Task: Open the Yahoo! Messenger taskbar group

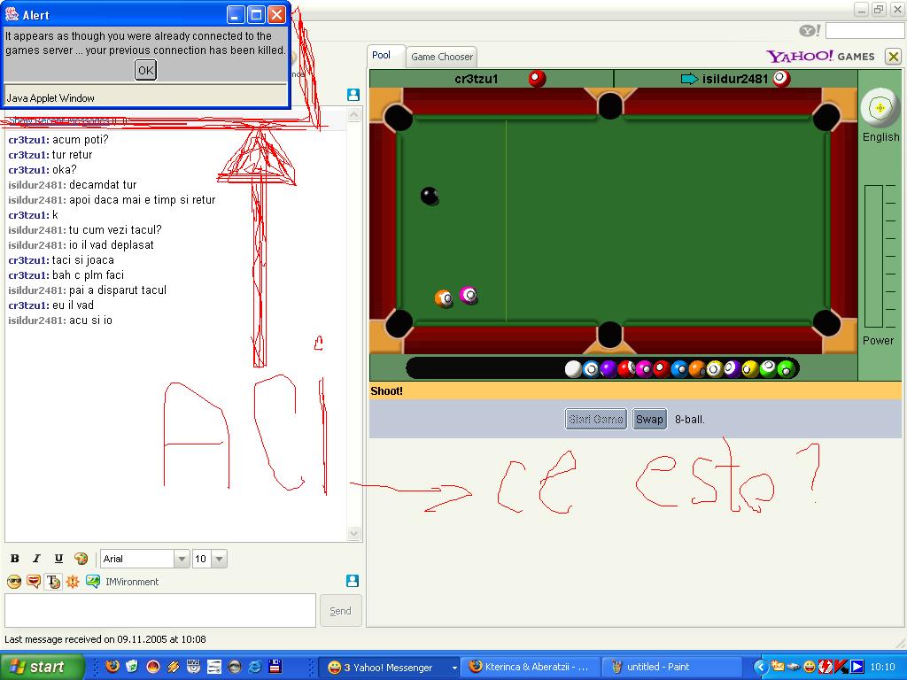Action: click(x=391, y=668)
